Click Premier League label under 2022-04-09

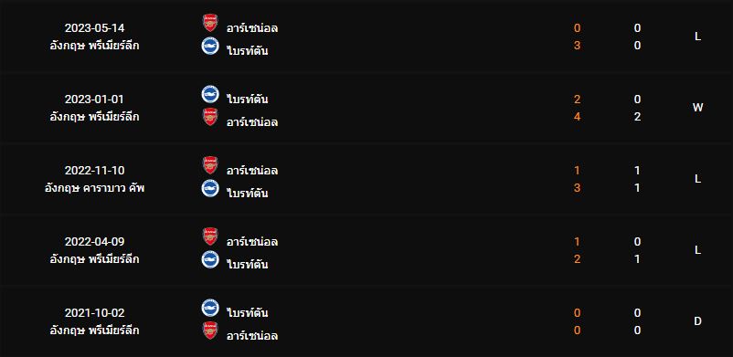click(x=94, y=259)
